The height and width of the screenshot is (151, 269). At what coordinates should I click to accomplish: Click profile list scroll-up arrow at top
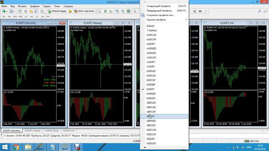click(145, 2)
